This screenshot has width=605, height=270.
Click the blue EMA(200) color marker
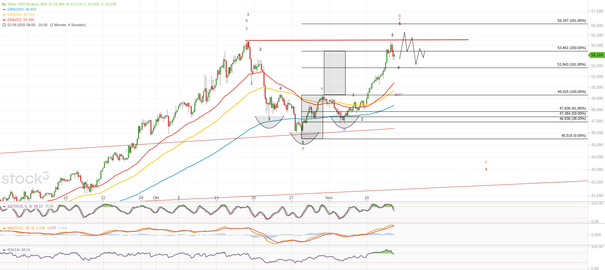tap(4, 9)
